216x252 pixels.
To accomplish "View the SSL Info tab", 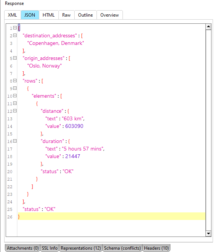I will pyautogui.click(x=50, y=248).
